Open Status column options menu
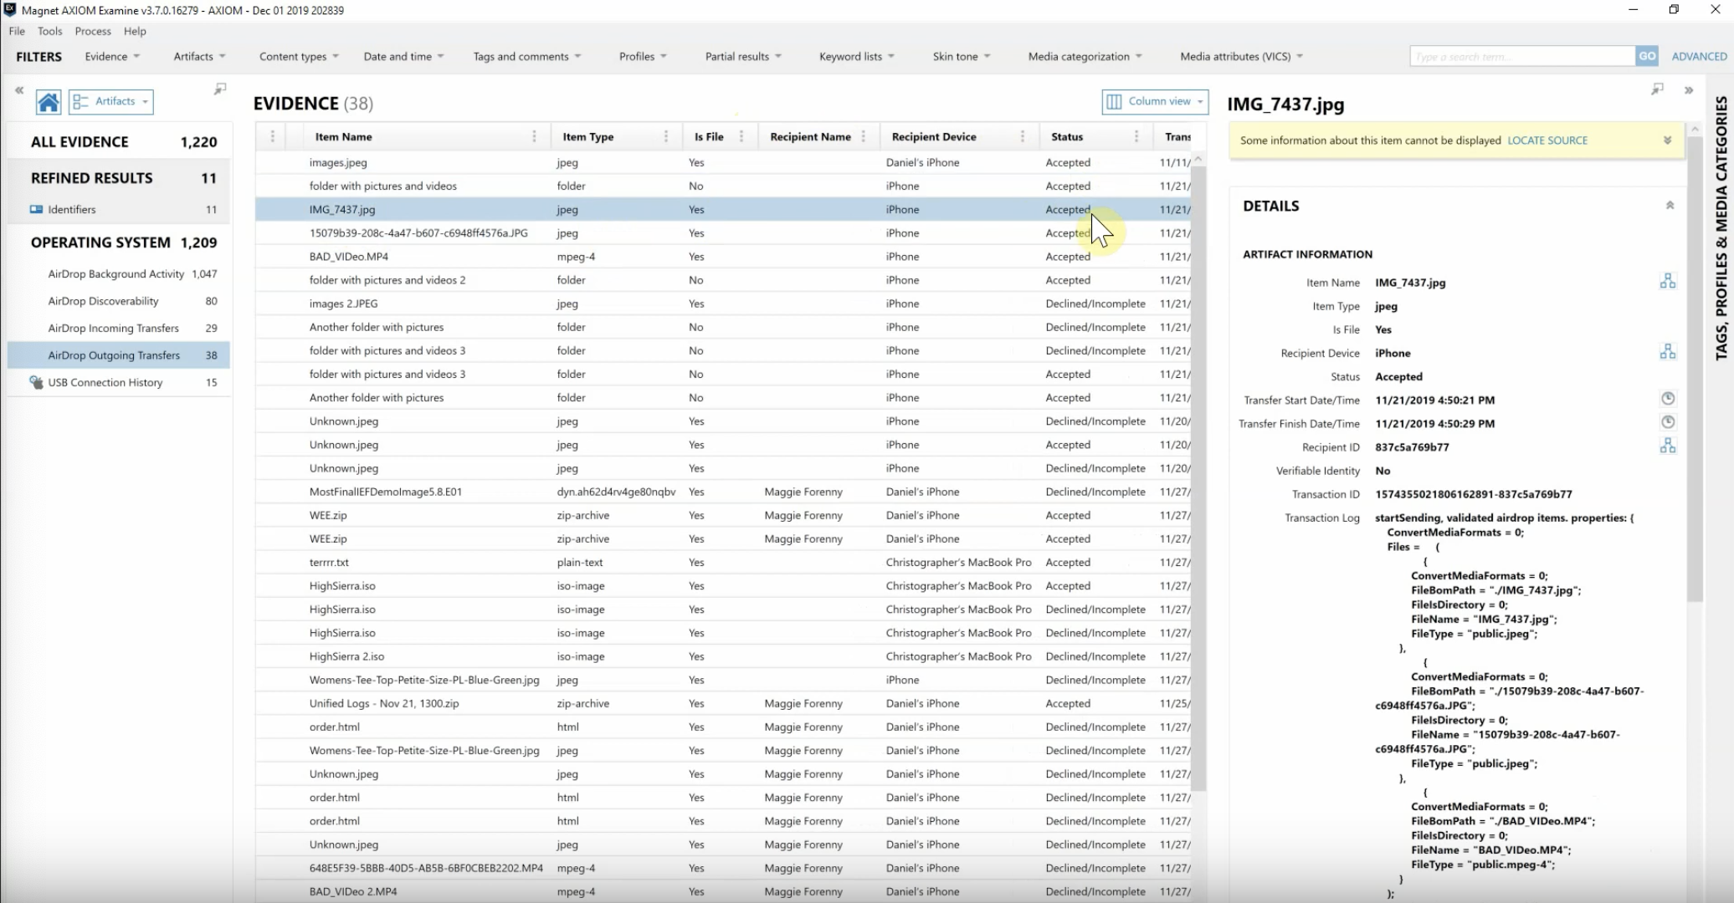 [1136, 136]
